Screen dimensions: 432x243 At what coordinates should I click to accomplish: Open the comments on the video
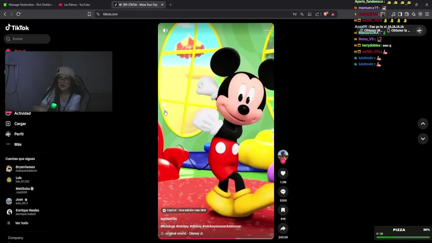(283, 192)
